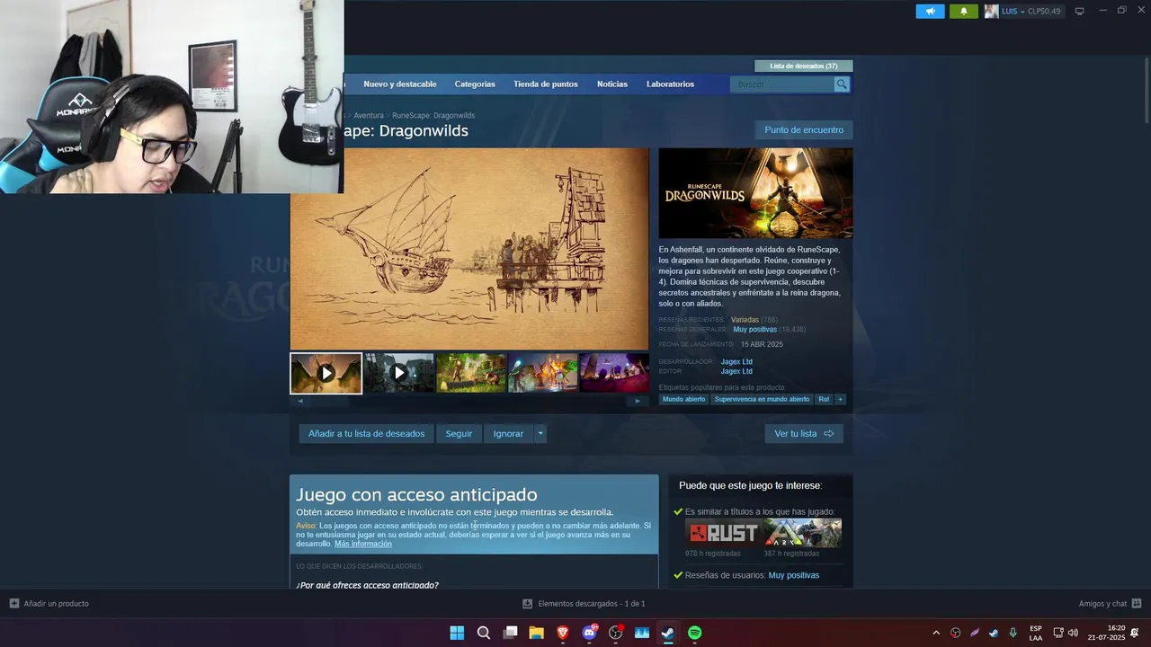The image size is (1151, 647).
Task: Open Spotify from the taskbar
Action: coord(695,633)
